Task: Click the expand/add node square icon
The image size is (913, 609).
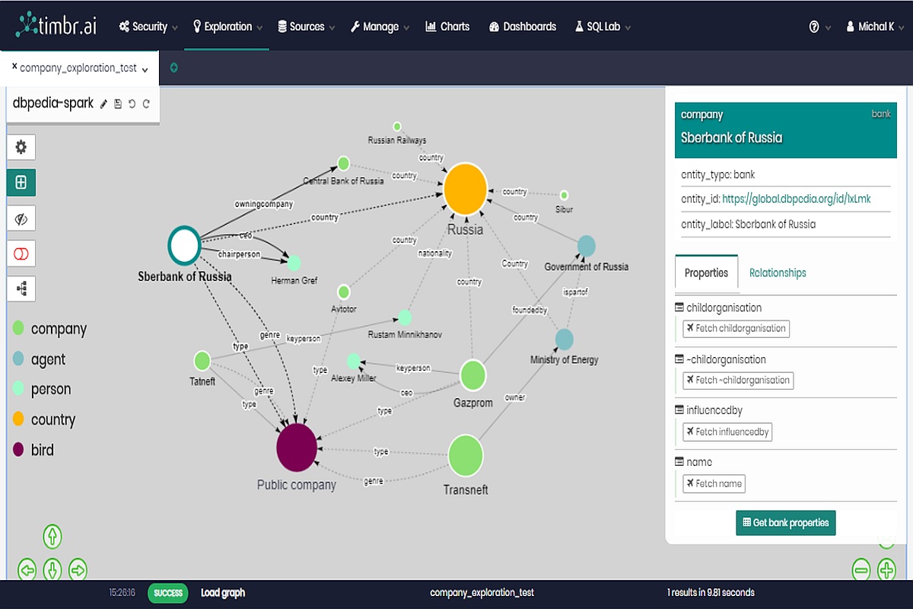Action: [21, 183]
